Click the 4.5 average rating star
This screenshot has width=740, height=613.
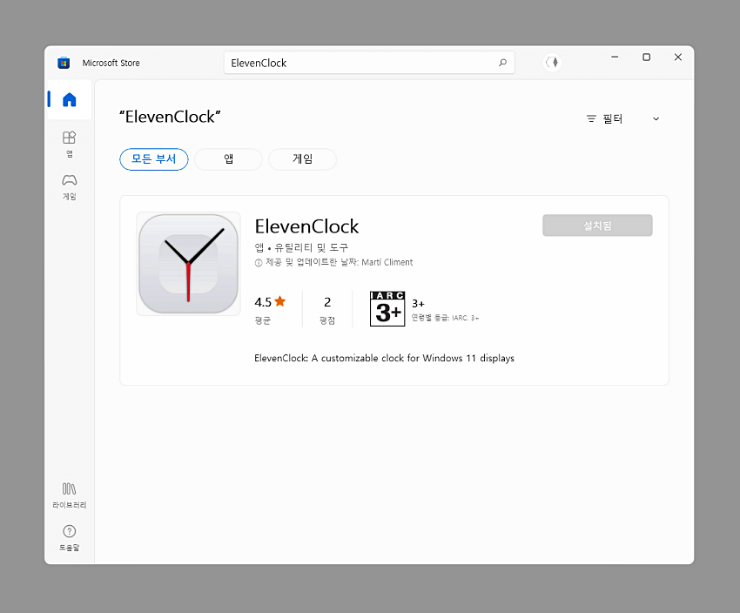[x=280, y=300]
